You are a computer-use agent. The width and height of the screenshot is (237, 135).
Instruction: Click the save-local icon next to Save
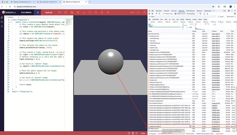click(72, 12)
